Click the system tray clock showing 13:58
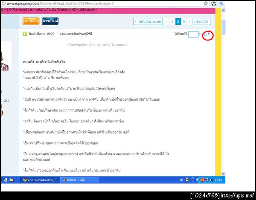The width and height of the screenshot is (256, 200). point(218,180)
